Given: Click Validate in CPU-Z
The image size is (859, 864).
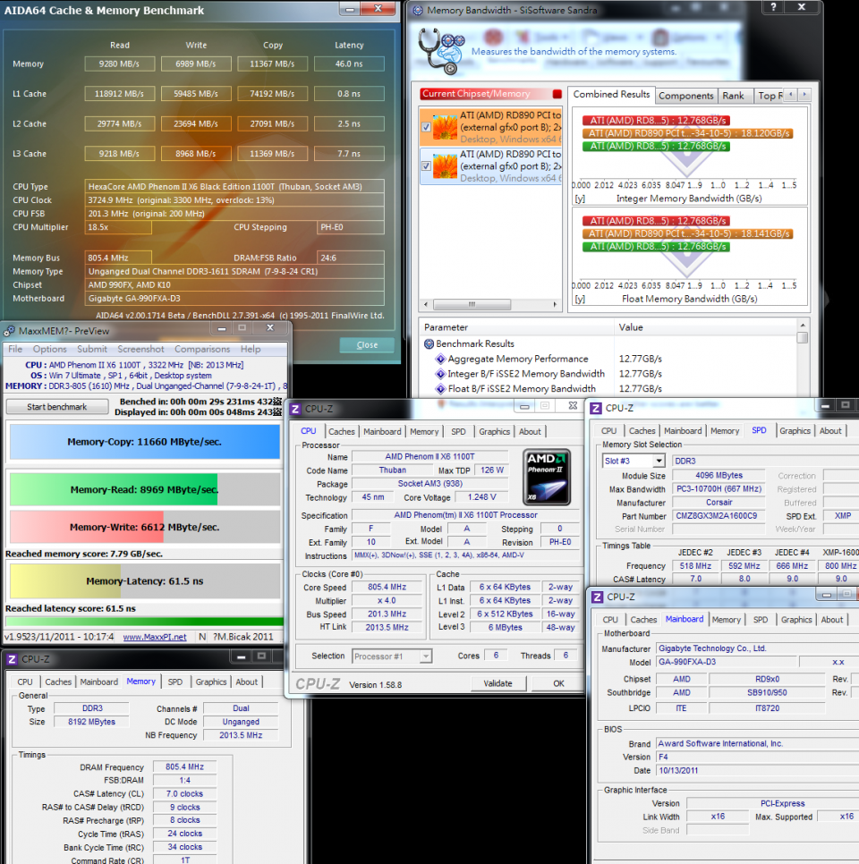Looking at the screenshot, I should click(x=498, y=682).
